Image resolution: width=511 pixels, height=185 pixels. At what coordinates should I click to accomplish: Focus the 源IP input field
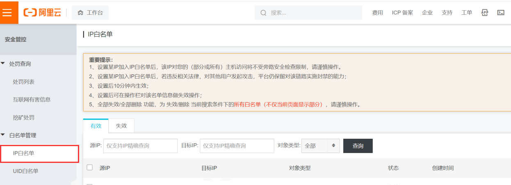coord(140,146)
